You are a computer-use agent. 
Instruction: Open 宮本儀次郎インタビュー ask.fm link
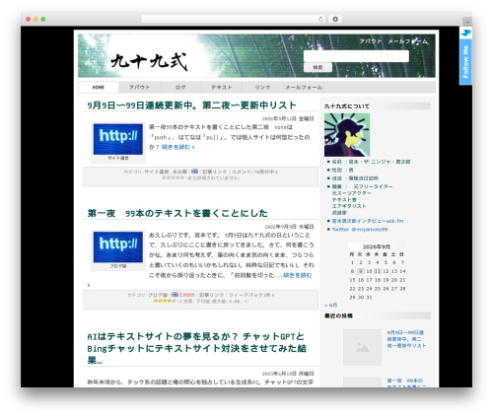point(368,221)
